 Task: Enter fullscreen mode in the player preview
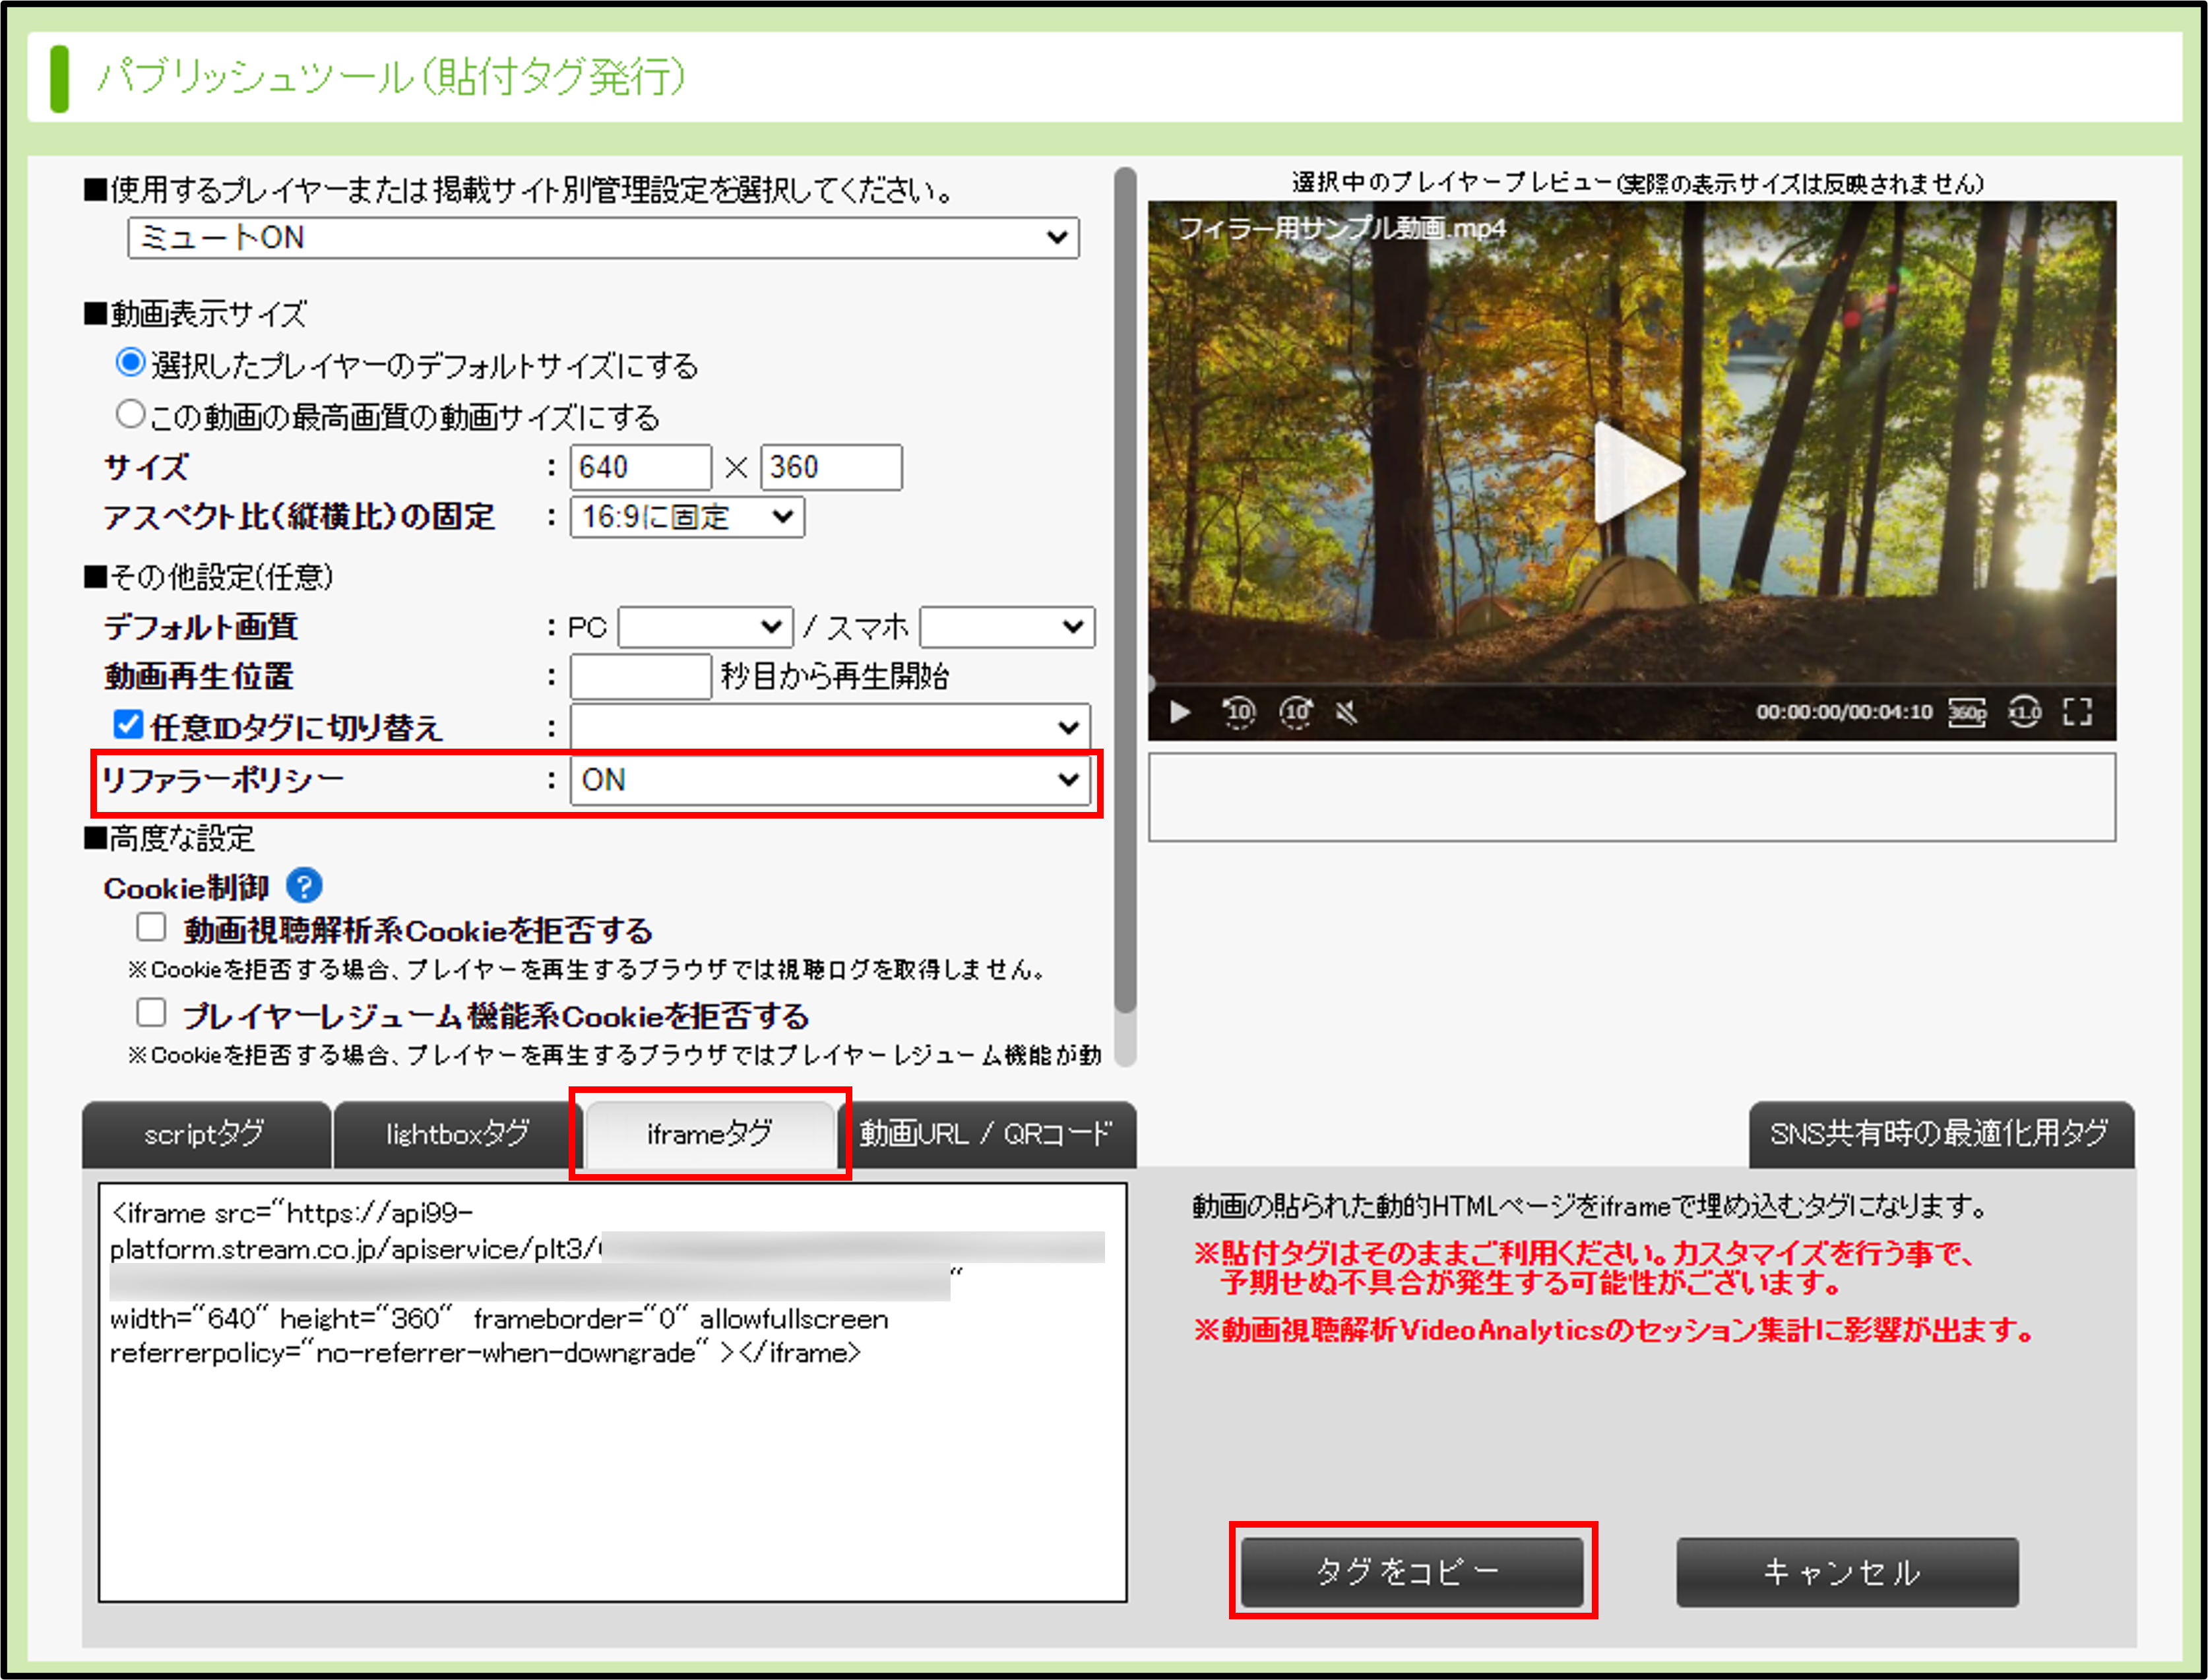click(2078, 712)
